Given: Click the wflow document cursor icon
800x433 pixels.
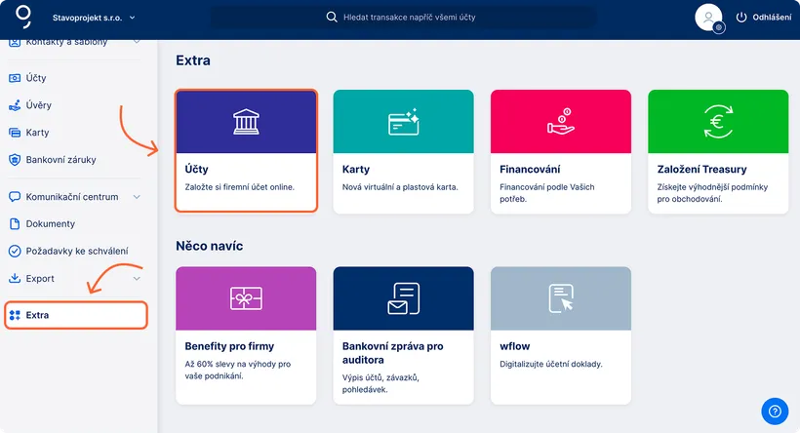Looking at the screenshot, I should pyautogui.click(x=561, y=297).
